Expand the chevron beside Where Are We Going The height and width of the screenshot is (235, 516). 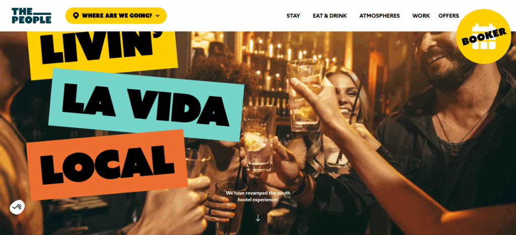[x=158, y=16]
